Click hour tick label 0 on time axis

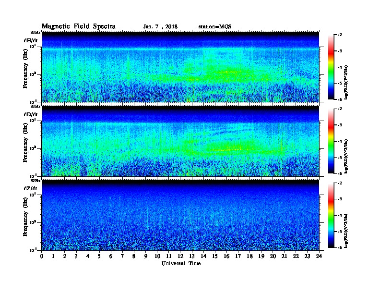pos(42,257)
